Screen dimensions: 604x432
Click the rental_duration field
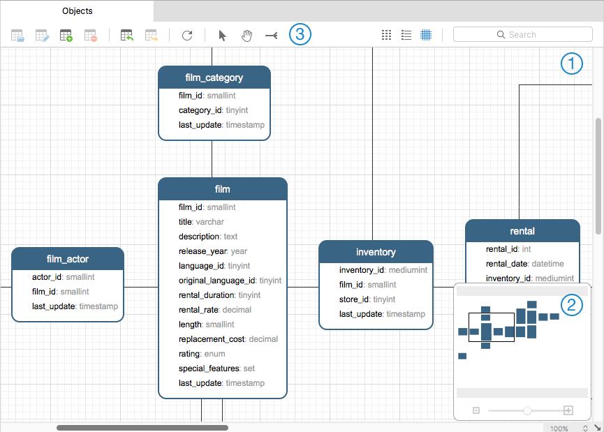point(219,295)
